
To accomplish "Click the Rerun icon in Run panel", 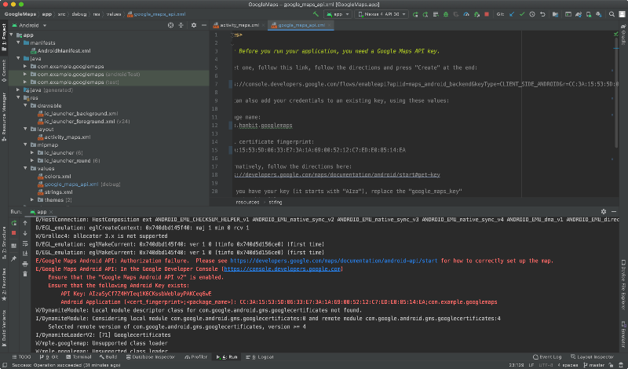I will click(14, 223).
